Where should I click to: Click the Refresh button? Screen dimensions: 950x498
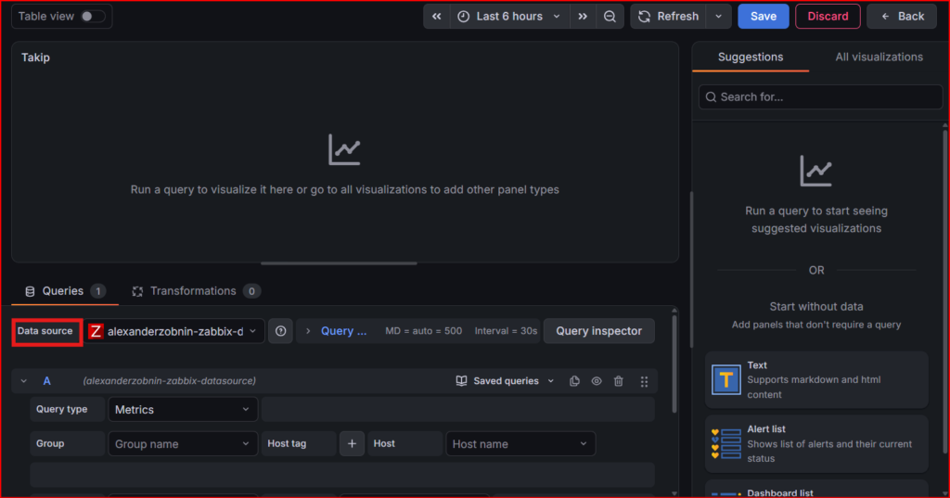tap(668, 17)
